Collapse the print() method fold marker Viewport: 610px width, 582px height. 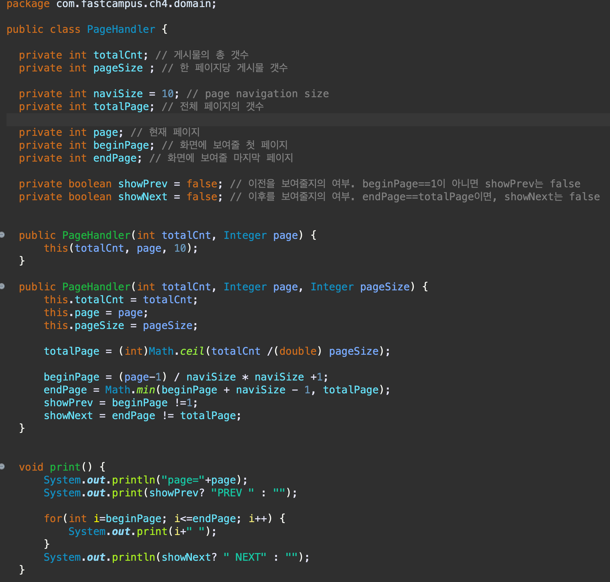tap(2, 466)
